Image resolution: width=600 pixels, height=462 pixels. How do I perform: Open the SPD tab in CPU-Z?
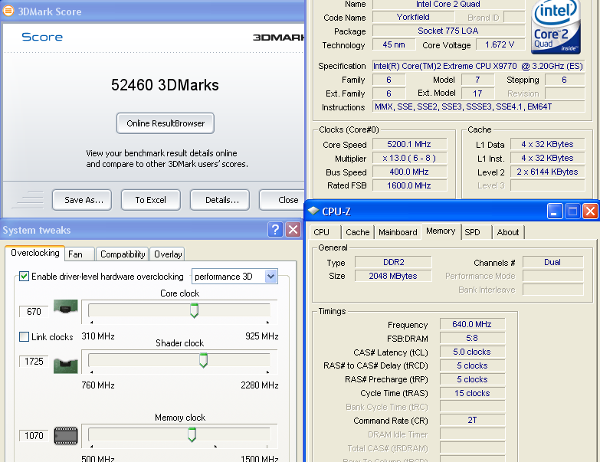click(477, 232)
